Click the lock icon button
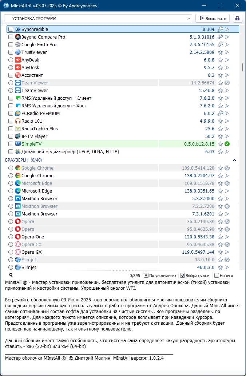The width and height of the screenshot is (246, 376). point(237,19)
